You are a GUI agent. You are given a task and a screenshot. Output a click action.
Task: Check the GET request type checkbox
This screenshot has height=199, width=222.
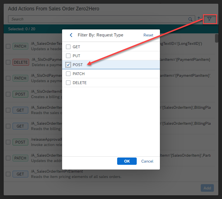click(x=68, y=47)
